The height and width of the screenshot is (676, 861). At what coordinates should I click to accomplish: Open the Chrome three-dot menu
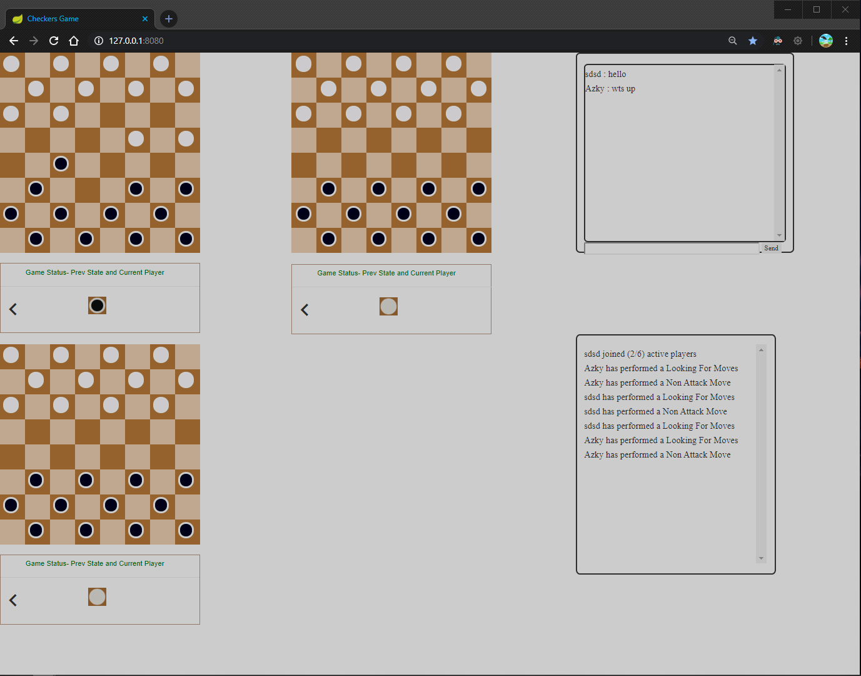click(x=846, y=41)
